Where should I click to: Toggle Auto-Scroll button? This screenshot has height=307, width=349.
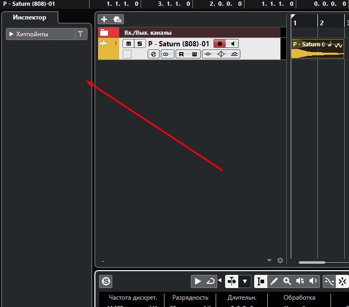pyautogui.click(x=232, y=281)
